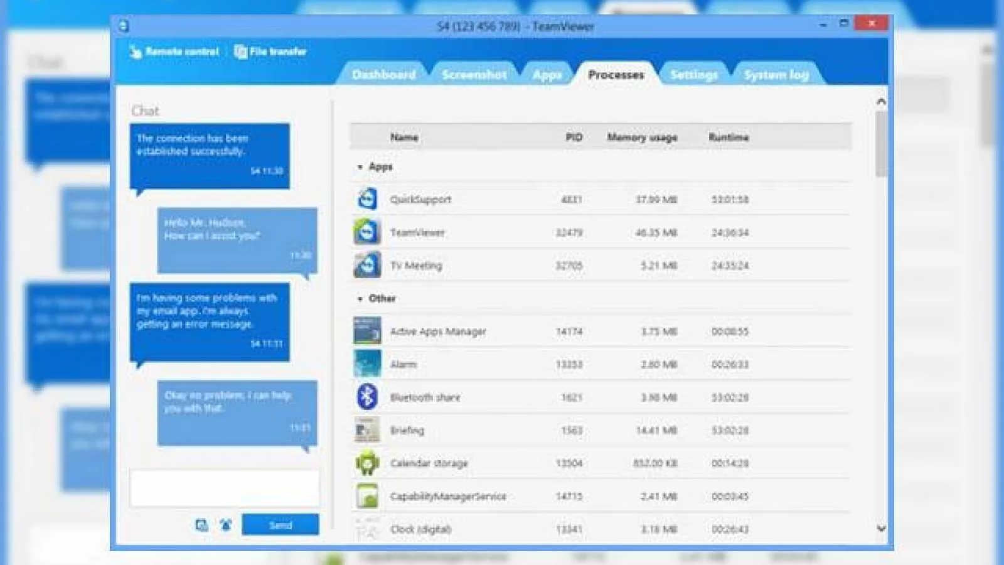Sort processes by Name column
Viewport: 1004px width, 565px height.
point(404,137)
